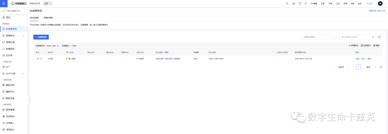Switch language to English
The width and height of the screenshot is (388, 134).
click(370, 4)
